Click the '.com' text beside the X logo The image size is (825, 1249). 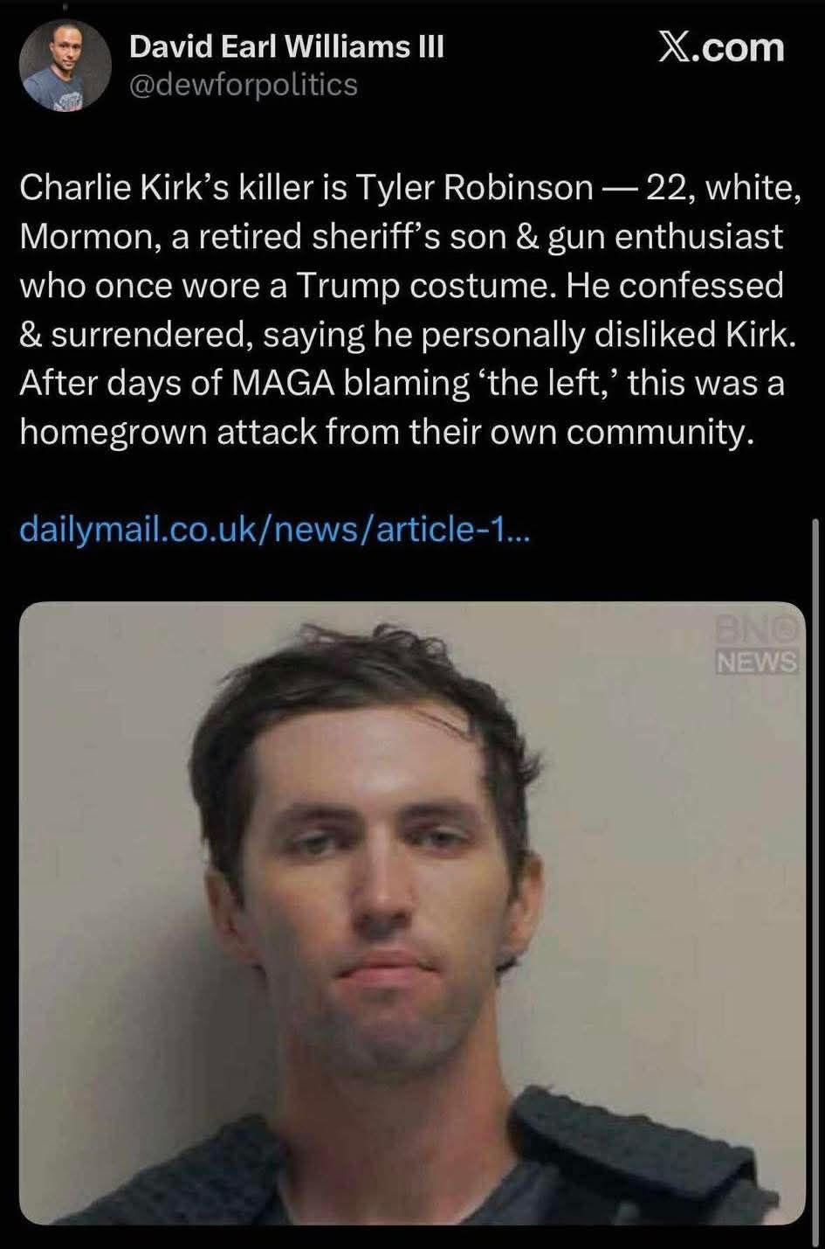739,47
